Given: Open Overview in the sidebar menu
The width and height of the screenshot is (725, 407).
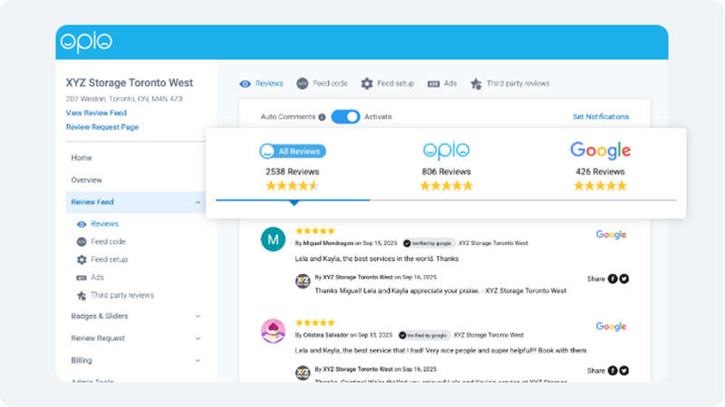Looking at the screenshot, I should pos(87,180).
